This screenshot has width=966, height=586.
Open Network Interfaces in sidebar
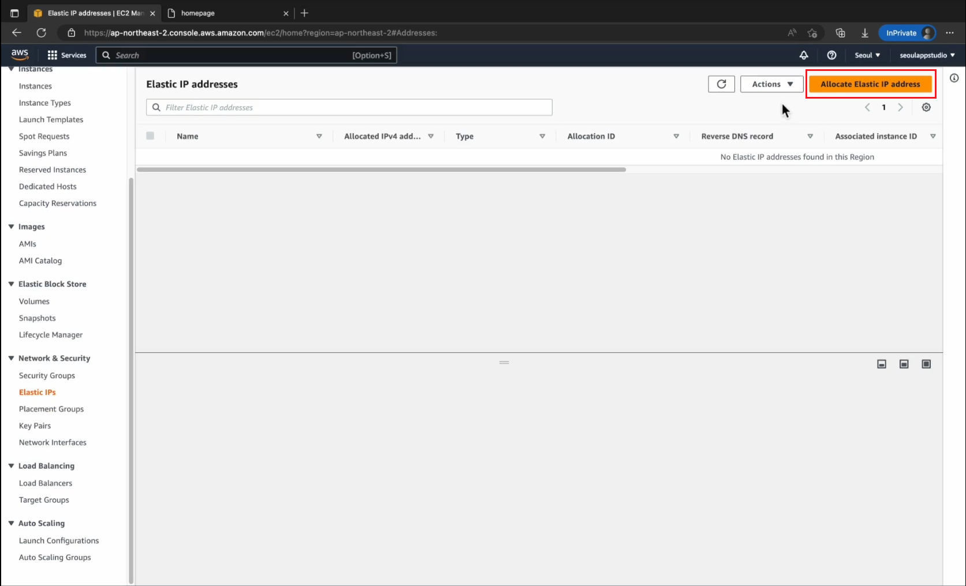(x=53, y=442)
